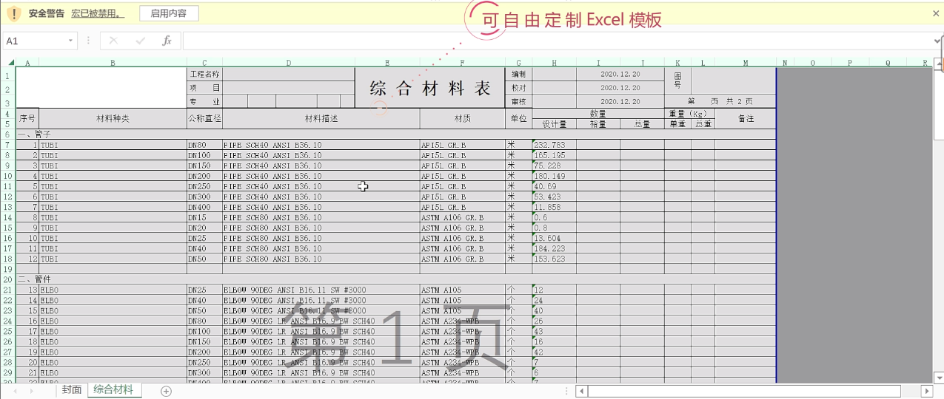
Task: Select the DN400 cell in row 13
Action: coord(204,207)
